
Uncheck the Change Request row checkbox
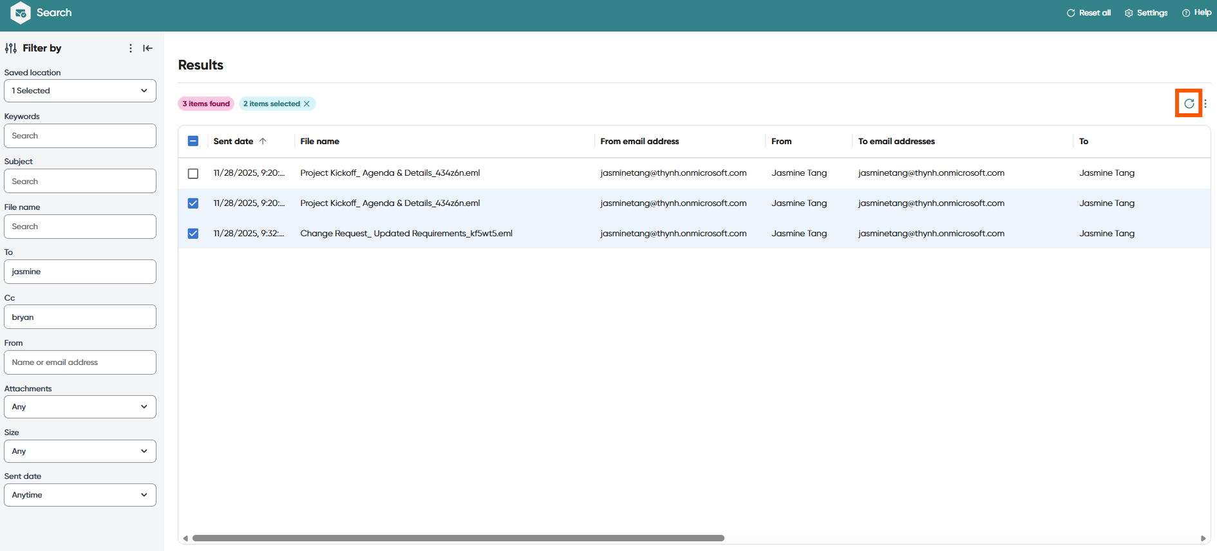[x=193, y=234]
